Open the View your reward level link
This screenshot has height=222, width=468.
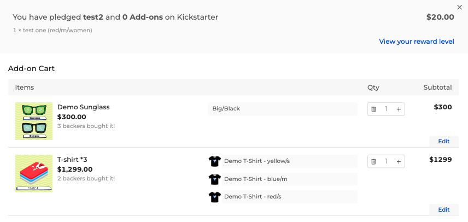pos(416,42)
